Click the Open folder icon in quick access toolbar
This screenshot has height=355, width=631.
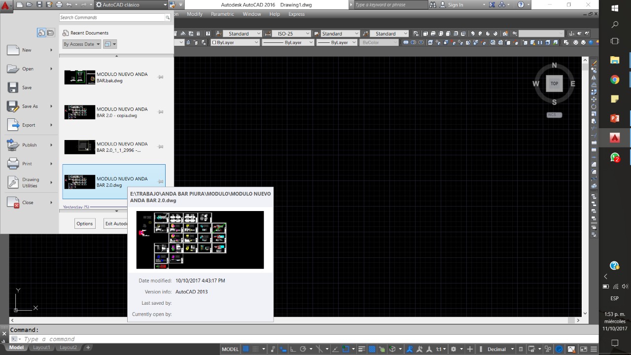(30, 4)
